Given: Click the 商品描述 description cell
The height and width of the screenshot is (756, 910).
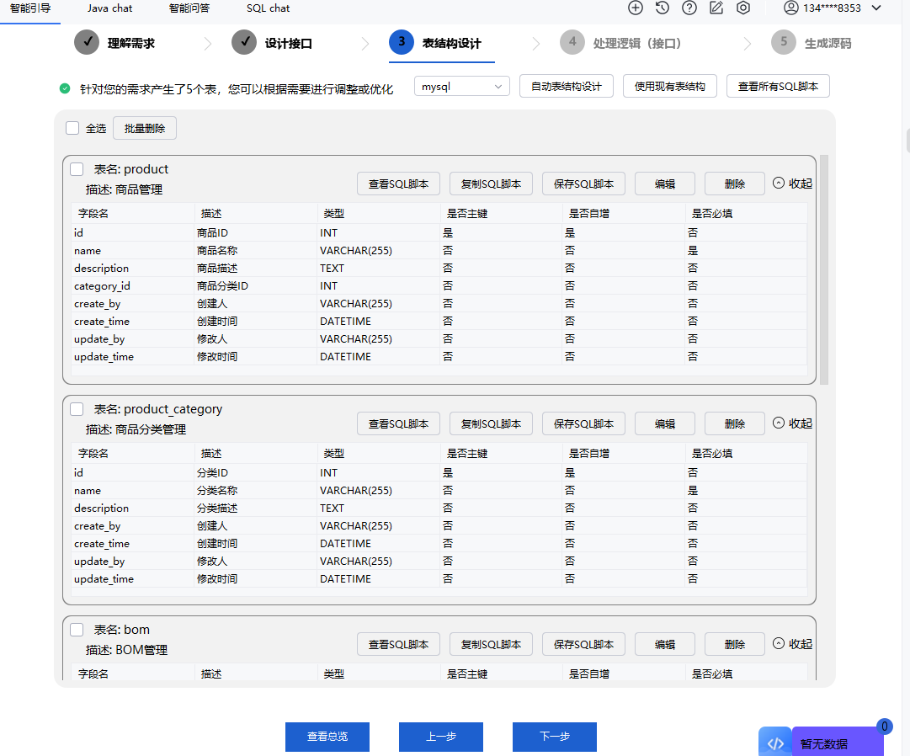Looking at the screenshot, I should (255, 269).
